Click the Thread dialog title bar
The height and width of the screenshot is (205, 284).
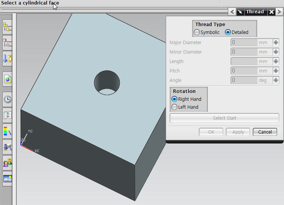pos(255,12)
